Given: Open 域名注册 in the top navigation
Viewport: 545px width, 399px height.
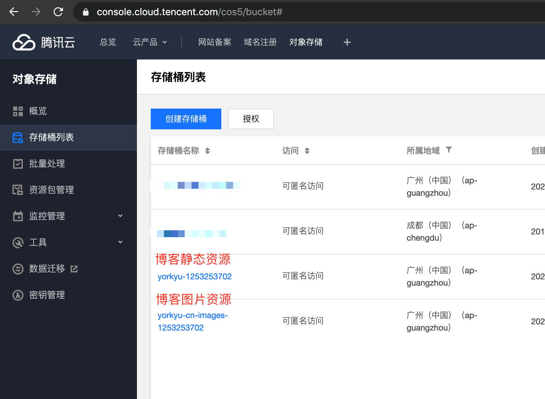Looking at the screenshot, I should pos(260,42).
